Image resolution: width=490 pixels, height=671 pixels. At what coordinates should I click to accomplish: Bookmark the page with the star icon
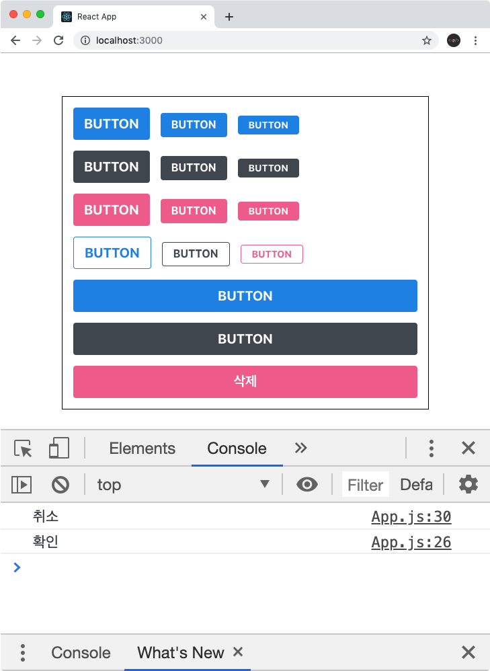pyautogui.click(x=427, y=40)
